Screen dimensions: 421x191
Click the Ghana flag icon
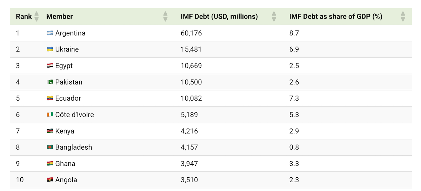[50, 164]
